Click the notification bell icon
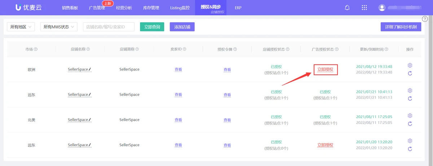Viewport: 433px width, 166px height. click(x=347, y=8)
